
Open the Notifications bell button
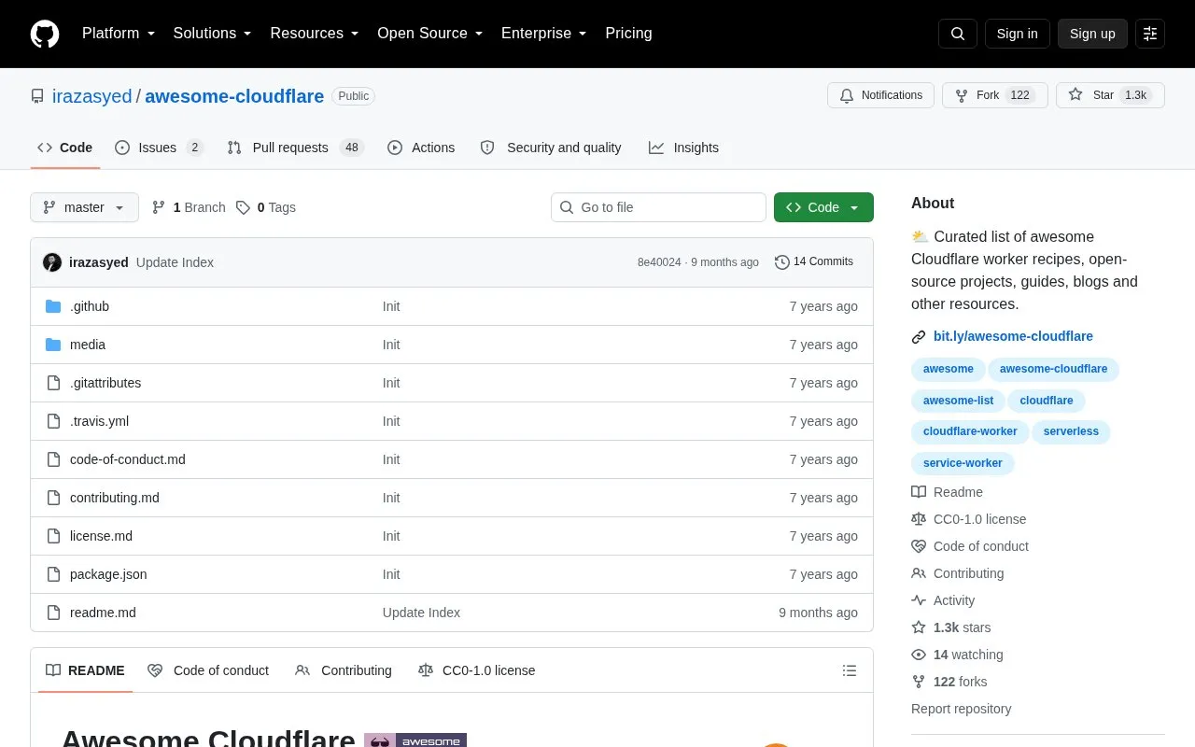point(880,95)
